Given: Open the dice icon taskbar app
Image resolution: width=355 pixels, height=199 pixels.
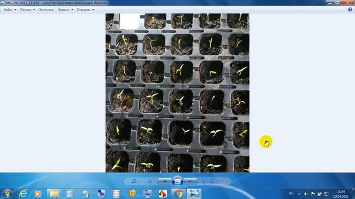Looking at the screenshot, I should click(x=116, y=194).
